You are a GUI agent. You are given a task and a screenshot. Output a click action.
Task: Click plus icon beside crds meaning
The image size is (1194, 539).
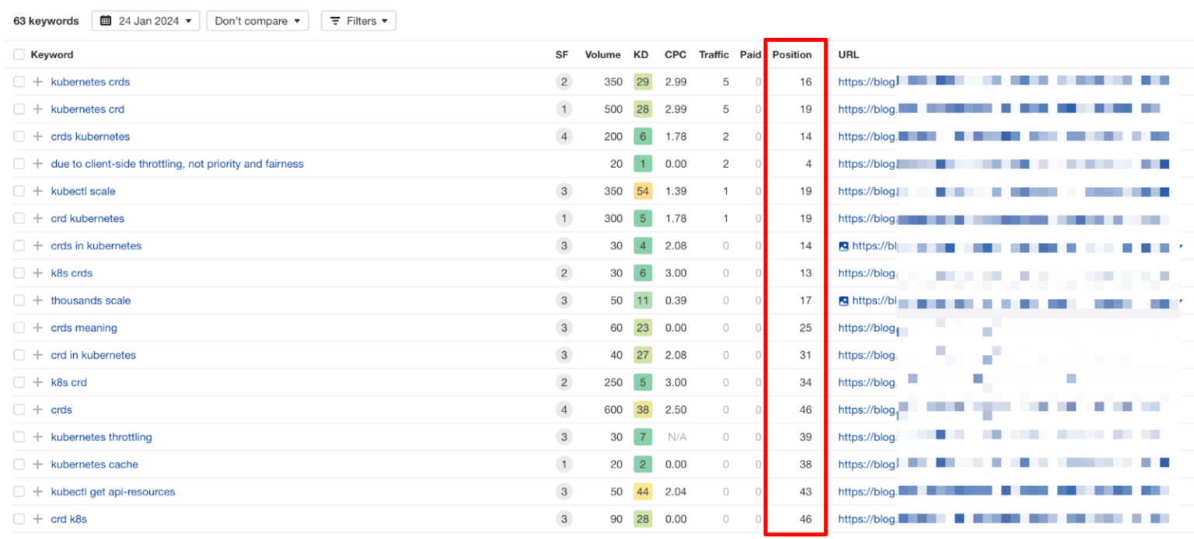37,328
